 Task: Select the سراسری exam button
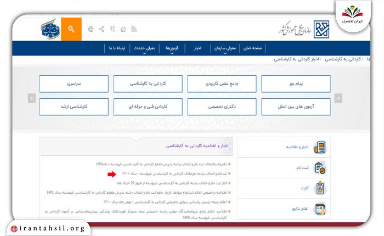coord(74,84)
